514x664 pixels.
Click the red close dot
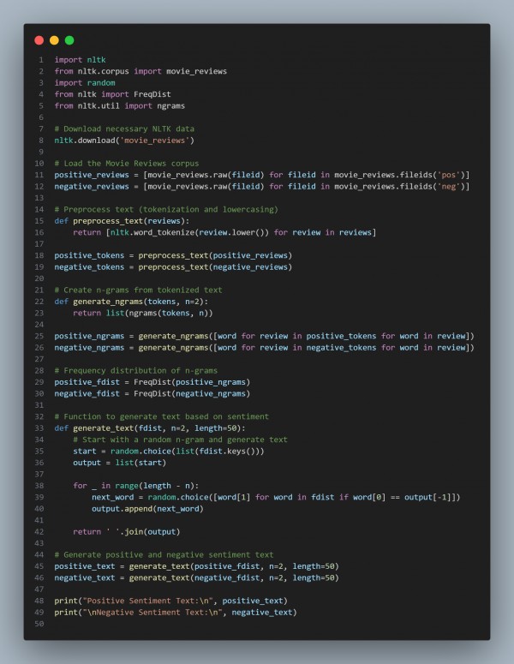pos(39,40)
